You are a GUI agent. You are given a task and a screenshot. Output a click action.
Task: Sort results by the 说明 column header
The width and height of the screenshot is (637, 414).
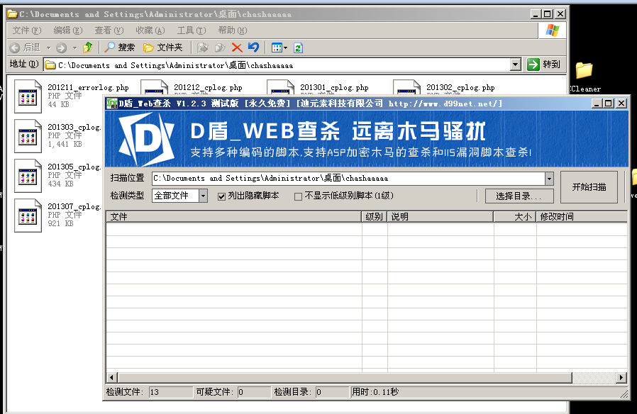click(x=441, y=217)
